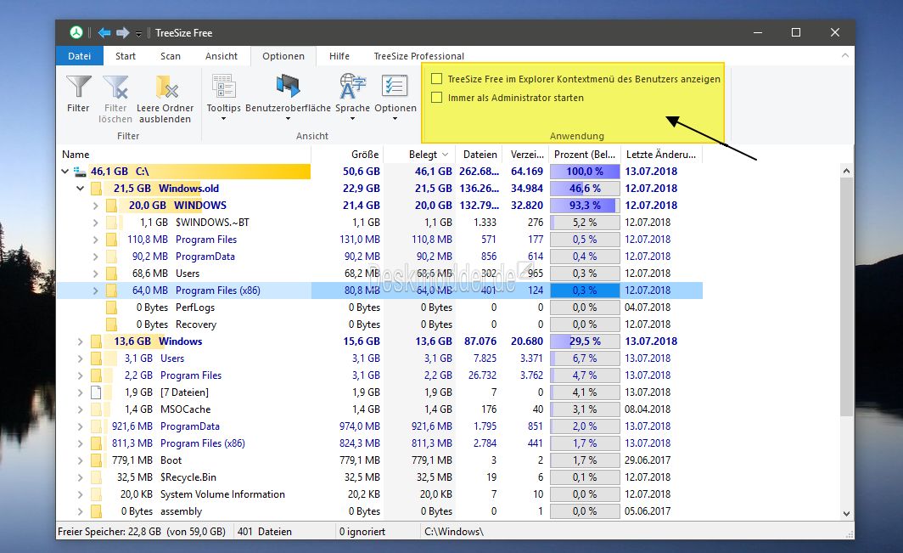Image resolution: width=903 pixels, height=553 pixels.
Task: Open the quick access toolbar dropdown arrow
Action: pos(139,34)
